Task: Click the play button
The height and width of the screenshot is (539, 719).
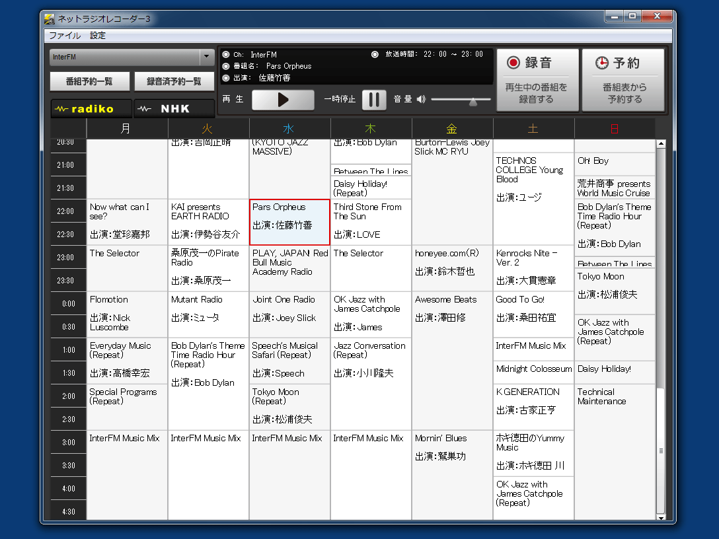Action: pyautogui.click(x=283, y=100)
